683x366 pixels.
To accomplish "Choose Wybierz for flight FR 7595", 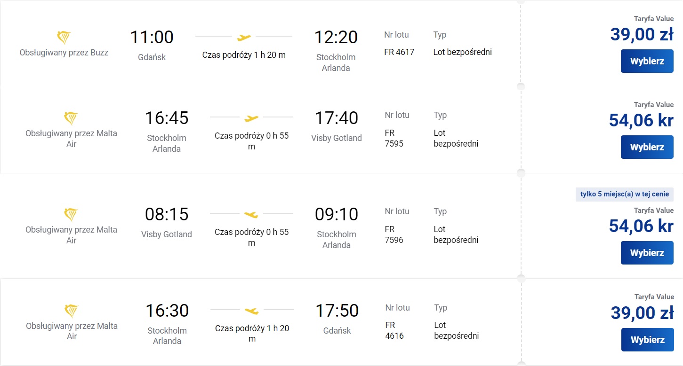I will (x=647, y=147).
